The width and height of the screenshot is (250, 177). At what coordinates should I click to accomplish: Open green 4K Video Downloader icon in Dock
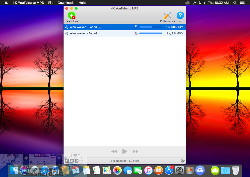coord(215,170)
